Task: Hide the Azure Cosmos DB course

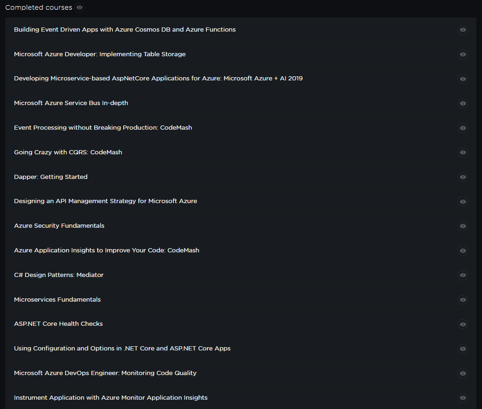Action: [x=462, y=30]
